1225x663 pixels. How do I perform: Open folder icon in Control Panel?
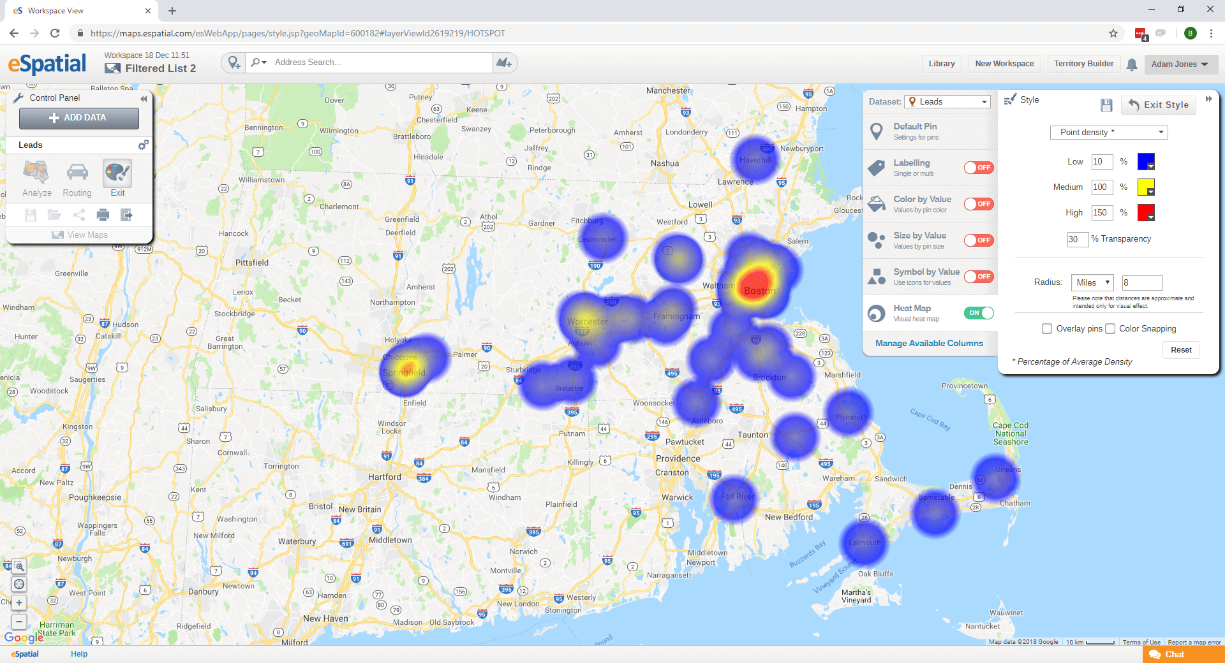[54, 215]
